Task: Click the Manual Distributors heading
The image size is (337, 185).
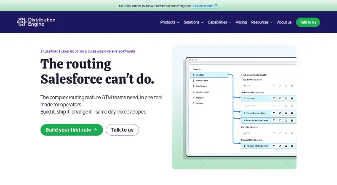Action: coord(251,140)
